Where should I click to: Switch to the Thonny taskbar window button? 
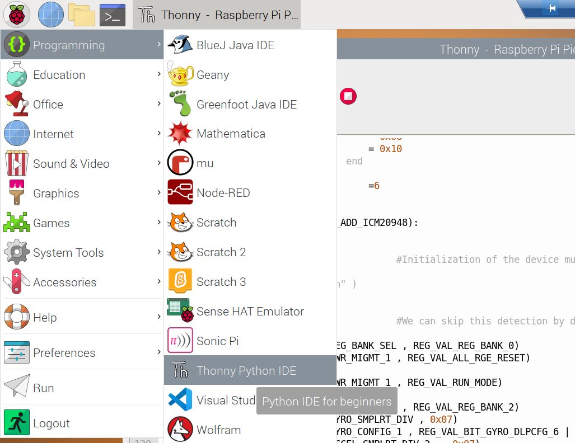pyautogui.click(x=217, y=15)
